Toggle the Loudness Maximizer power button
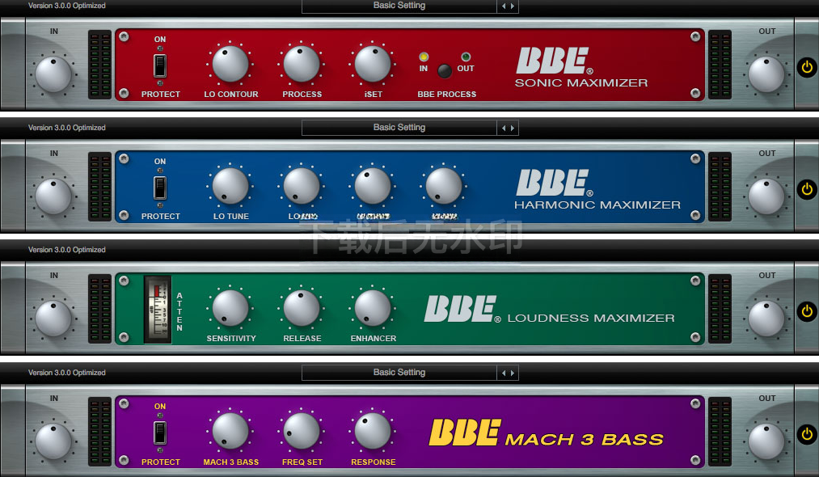Screen dimensions: 819x477 [x=807, y=311]
